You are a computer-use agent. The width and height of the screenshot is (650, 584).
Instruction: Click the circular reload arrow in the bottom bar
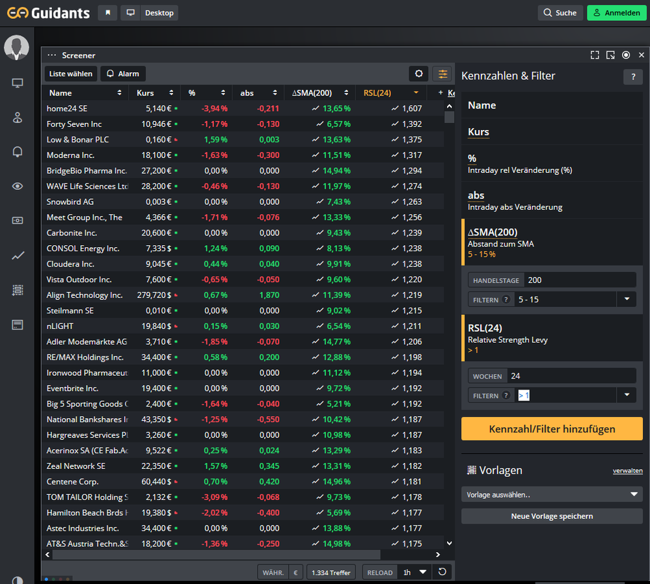442,572
